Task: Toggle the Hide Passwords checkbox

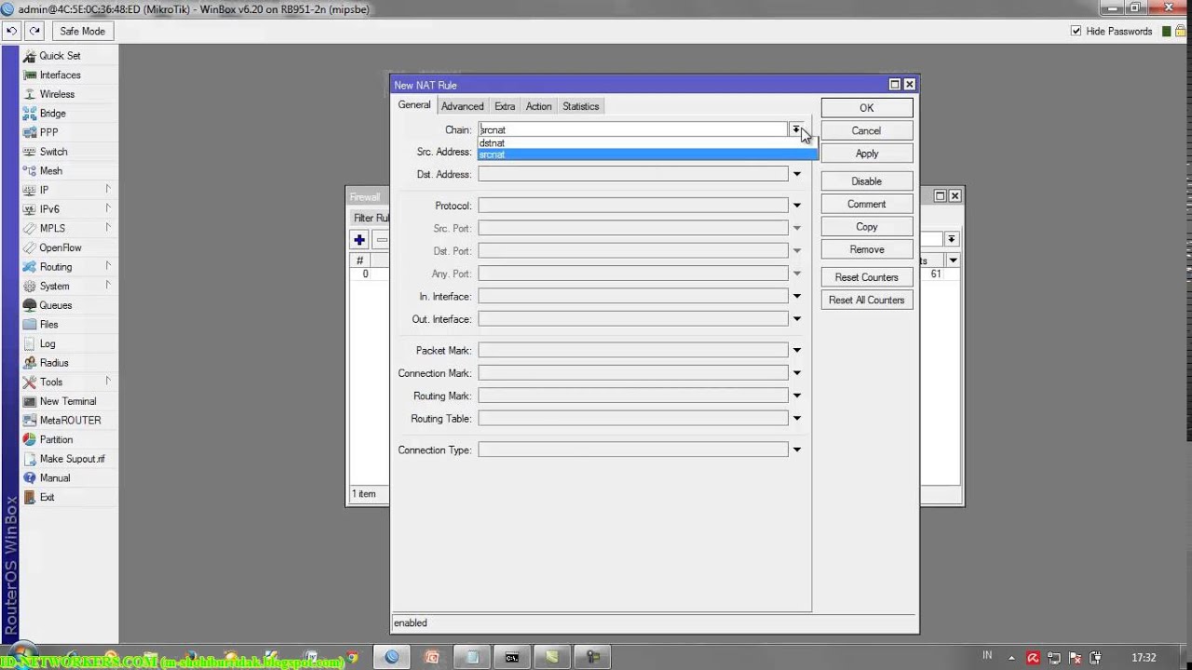Action: point(1077,31)
